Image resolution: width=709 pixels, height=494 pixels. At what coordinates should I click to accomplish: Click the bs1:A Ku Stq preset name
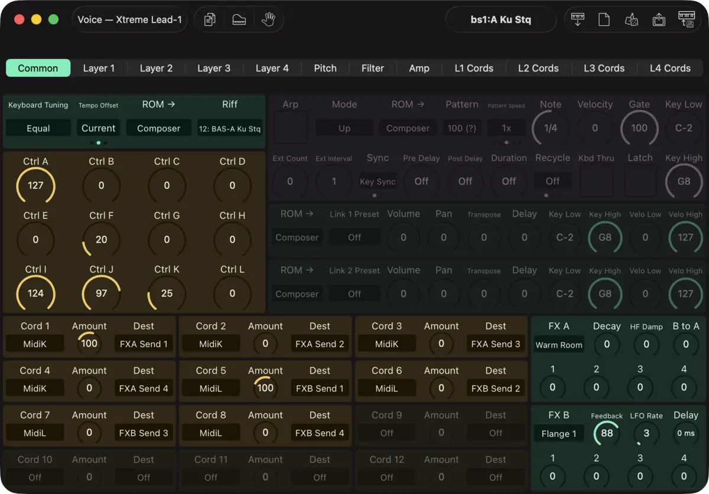point(501,19)
